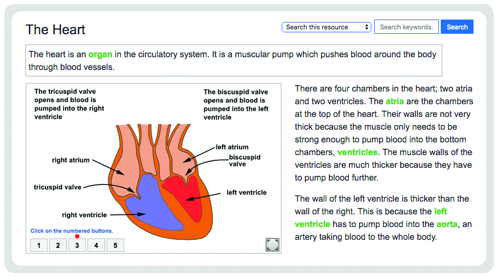Click the green 'atria' link
499x278 pixels.
(395, 101)
